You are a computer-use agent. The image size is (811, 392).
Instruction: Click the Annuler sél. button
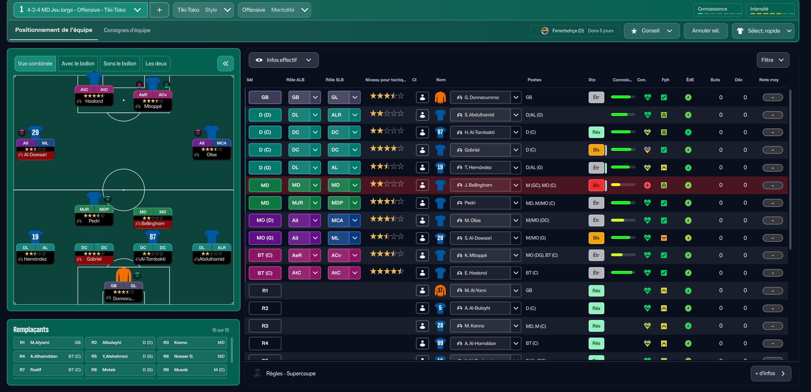pos(706,31)
